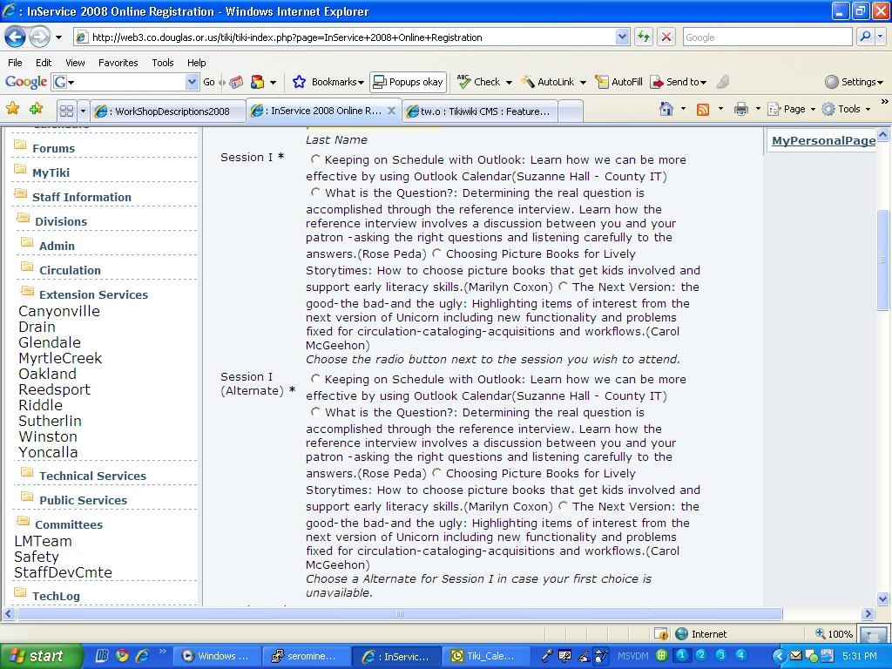Run the ABC Check spell checker
Image resolution: width=892 pixels, height=669 pixels.
479,82
